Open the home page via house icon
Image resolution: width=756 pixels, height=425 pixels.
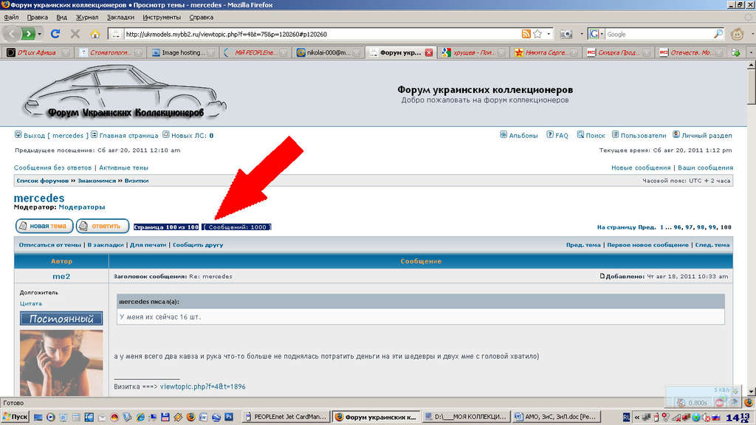pyautogui.click(x=95, y=34)
